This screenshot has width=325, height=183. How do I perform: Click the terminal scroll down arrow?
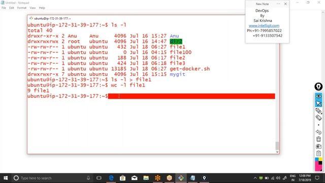coord(277,152)
